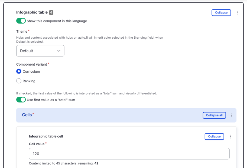The width and height of the screenshot is (247, 168).
Task: Click the Cell value field label
Action: pyautogui.click(x=37, y=144)
